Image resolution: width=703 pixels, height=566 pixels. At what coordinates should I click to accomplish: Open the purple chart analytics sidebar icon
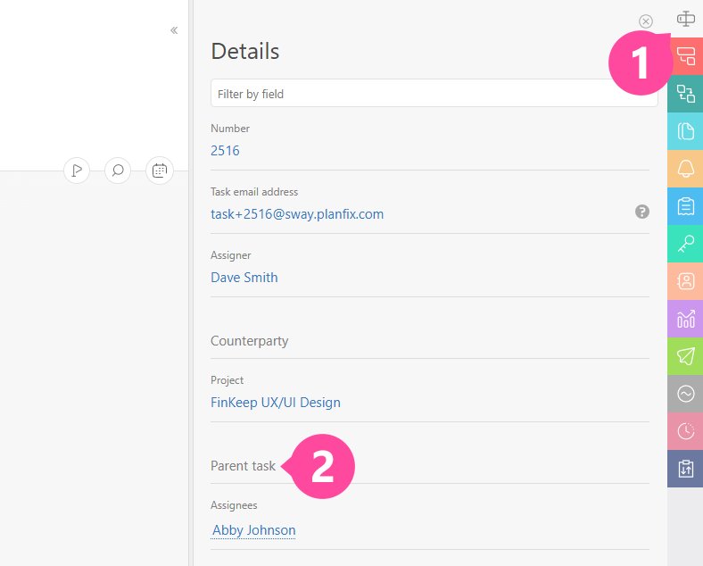(x=685, y=319)
